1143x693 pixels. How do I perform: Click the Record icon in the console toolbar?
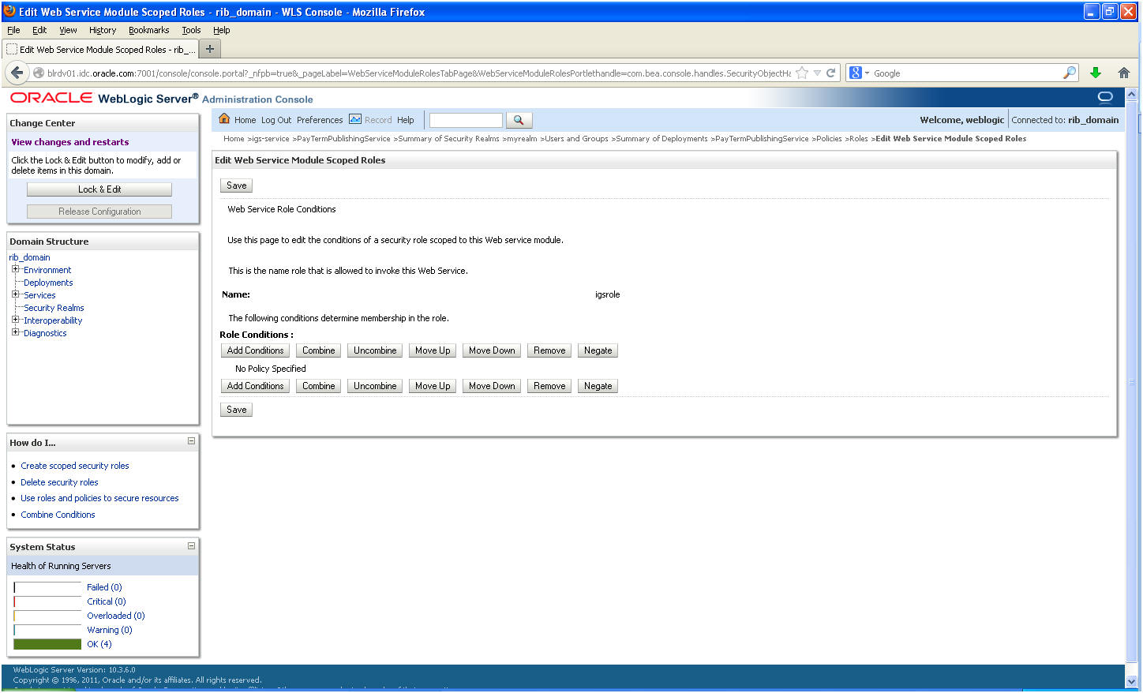click(355, 119)
